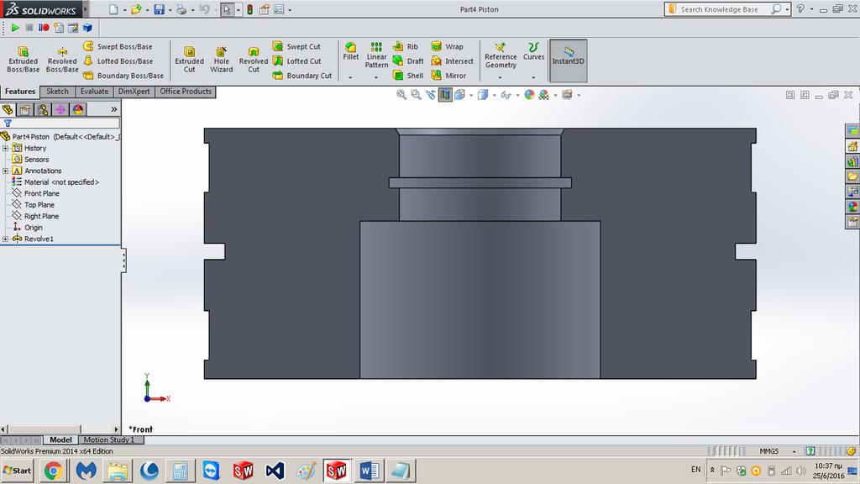Select the Wrap feature
This screenshot has width=860, height=484.
448,47
